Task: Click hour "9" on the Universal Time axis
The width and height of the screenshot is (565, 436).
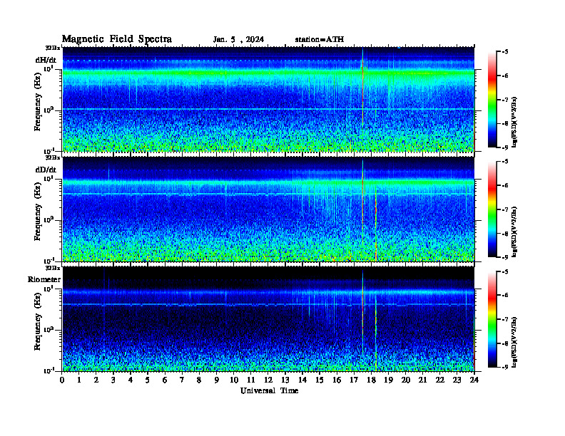Action: [x=217, y=380]
